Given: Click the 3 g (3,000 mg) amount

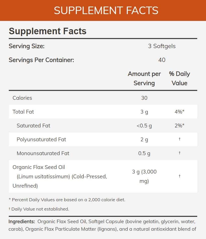Looking at the screenshot, I should [x=144, y=176].
